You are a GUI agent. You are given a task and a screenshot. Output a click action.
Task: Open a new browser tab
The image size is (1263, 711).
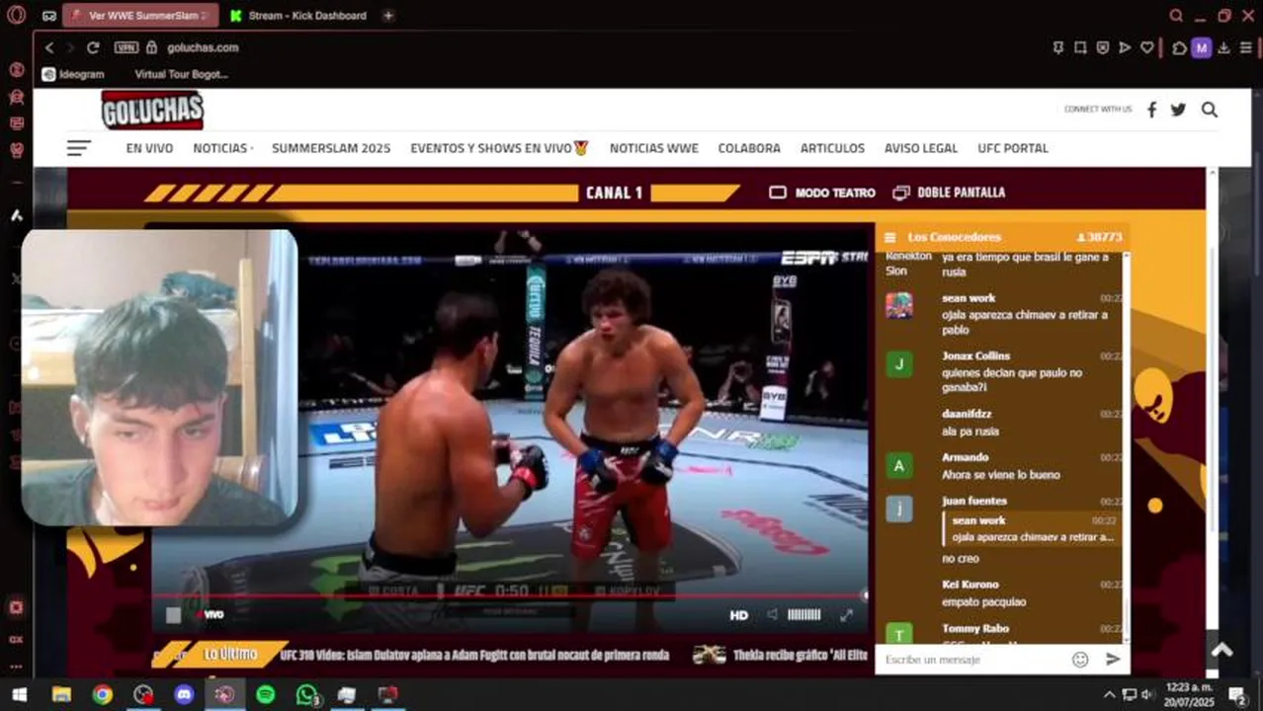(388, 16)
